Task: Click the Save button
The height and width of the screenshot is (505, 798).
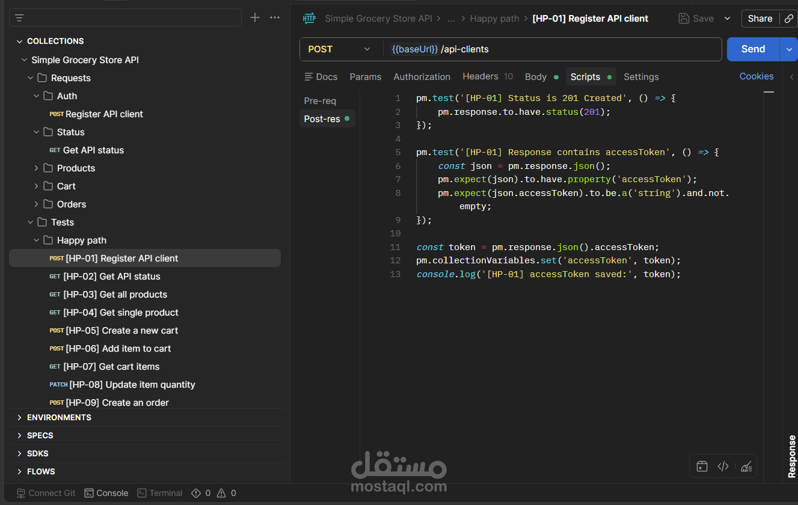Action: (x=696, y=19)
